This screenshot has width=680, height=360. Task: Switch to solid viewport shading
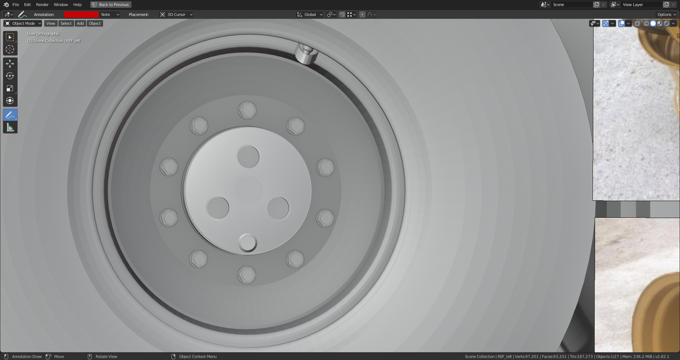[653, 23]
